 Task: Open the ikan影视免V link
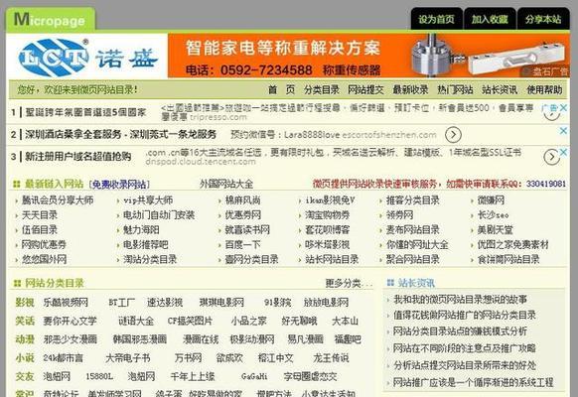tap(330, 200)
